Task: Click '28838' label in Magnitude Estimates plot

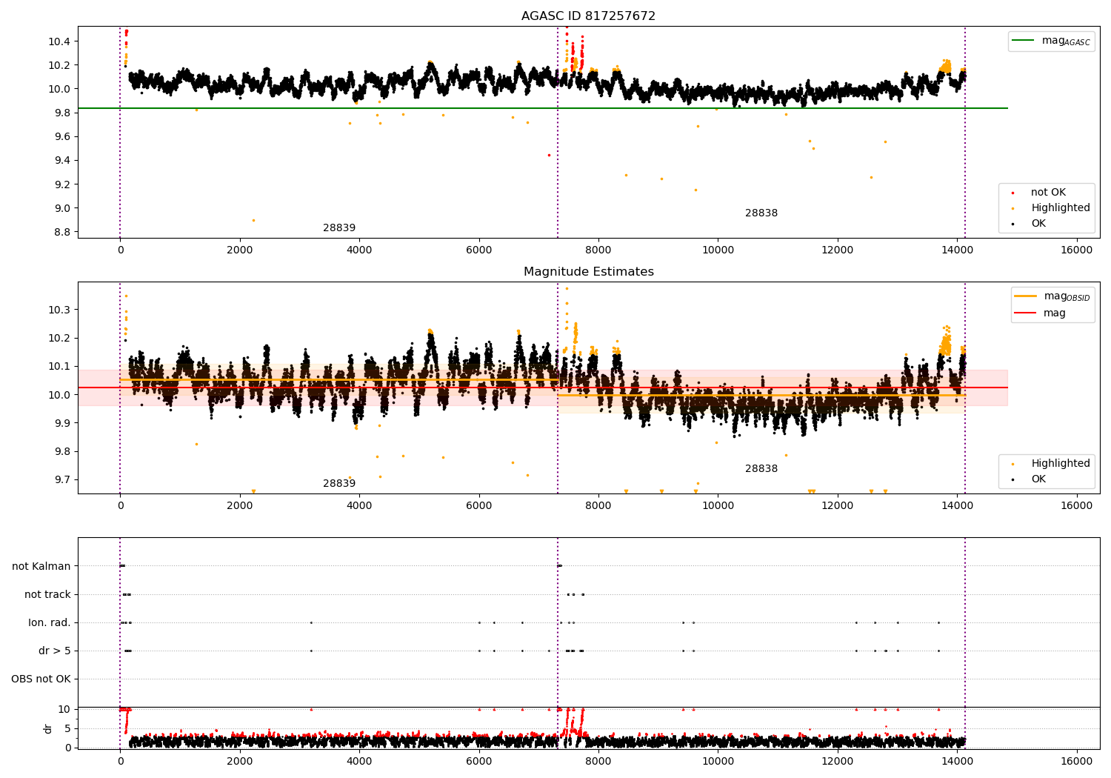Action: pos(761,468)
